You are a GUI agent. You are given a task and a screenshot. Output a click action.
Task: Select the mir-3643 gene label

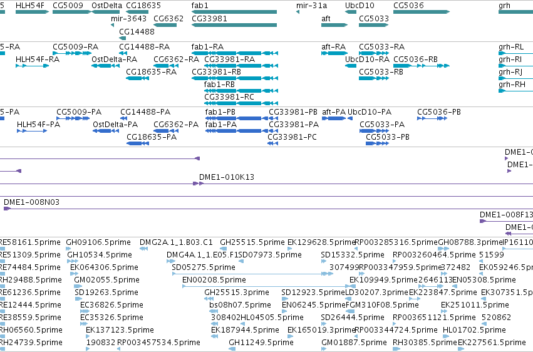click(x=128, y=18)
